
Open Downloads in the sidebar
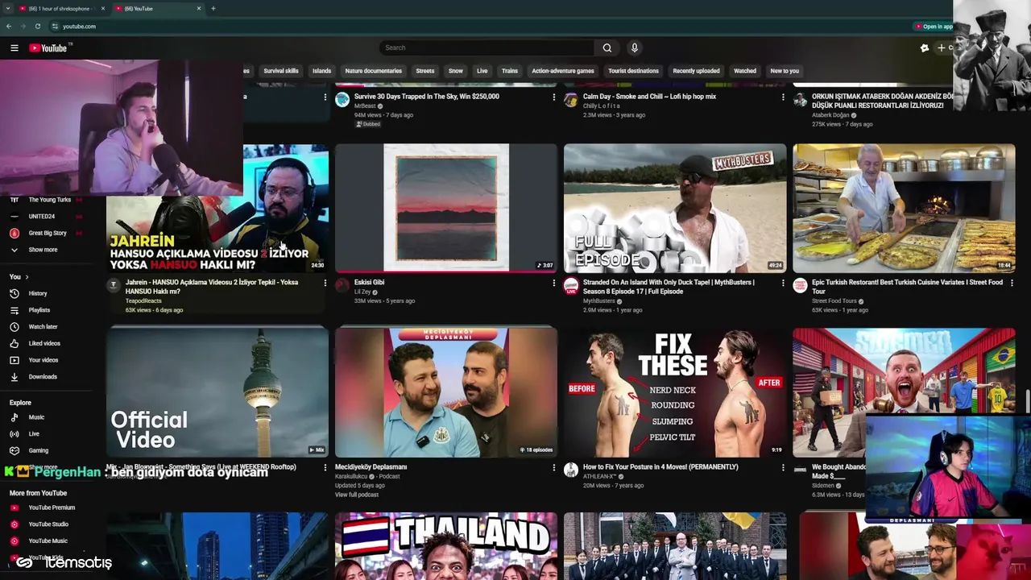point(43,377)
